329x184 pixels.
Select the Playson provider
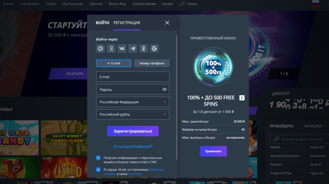pyautogui.click(x=276, y=164)
